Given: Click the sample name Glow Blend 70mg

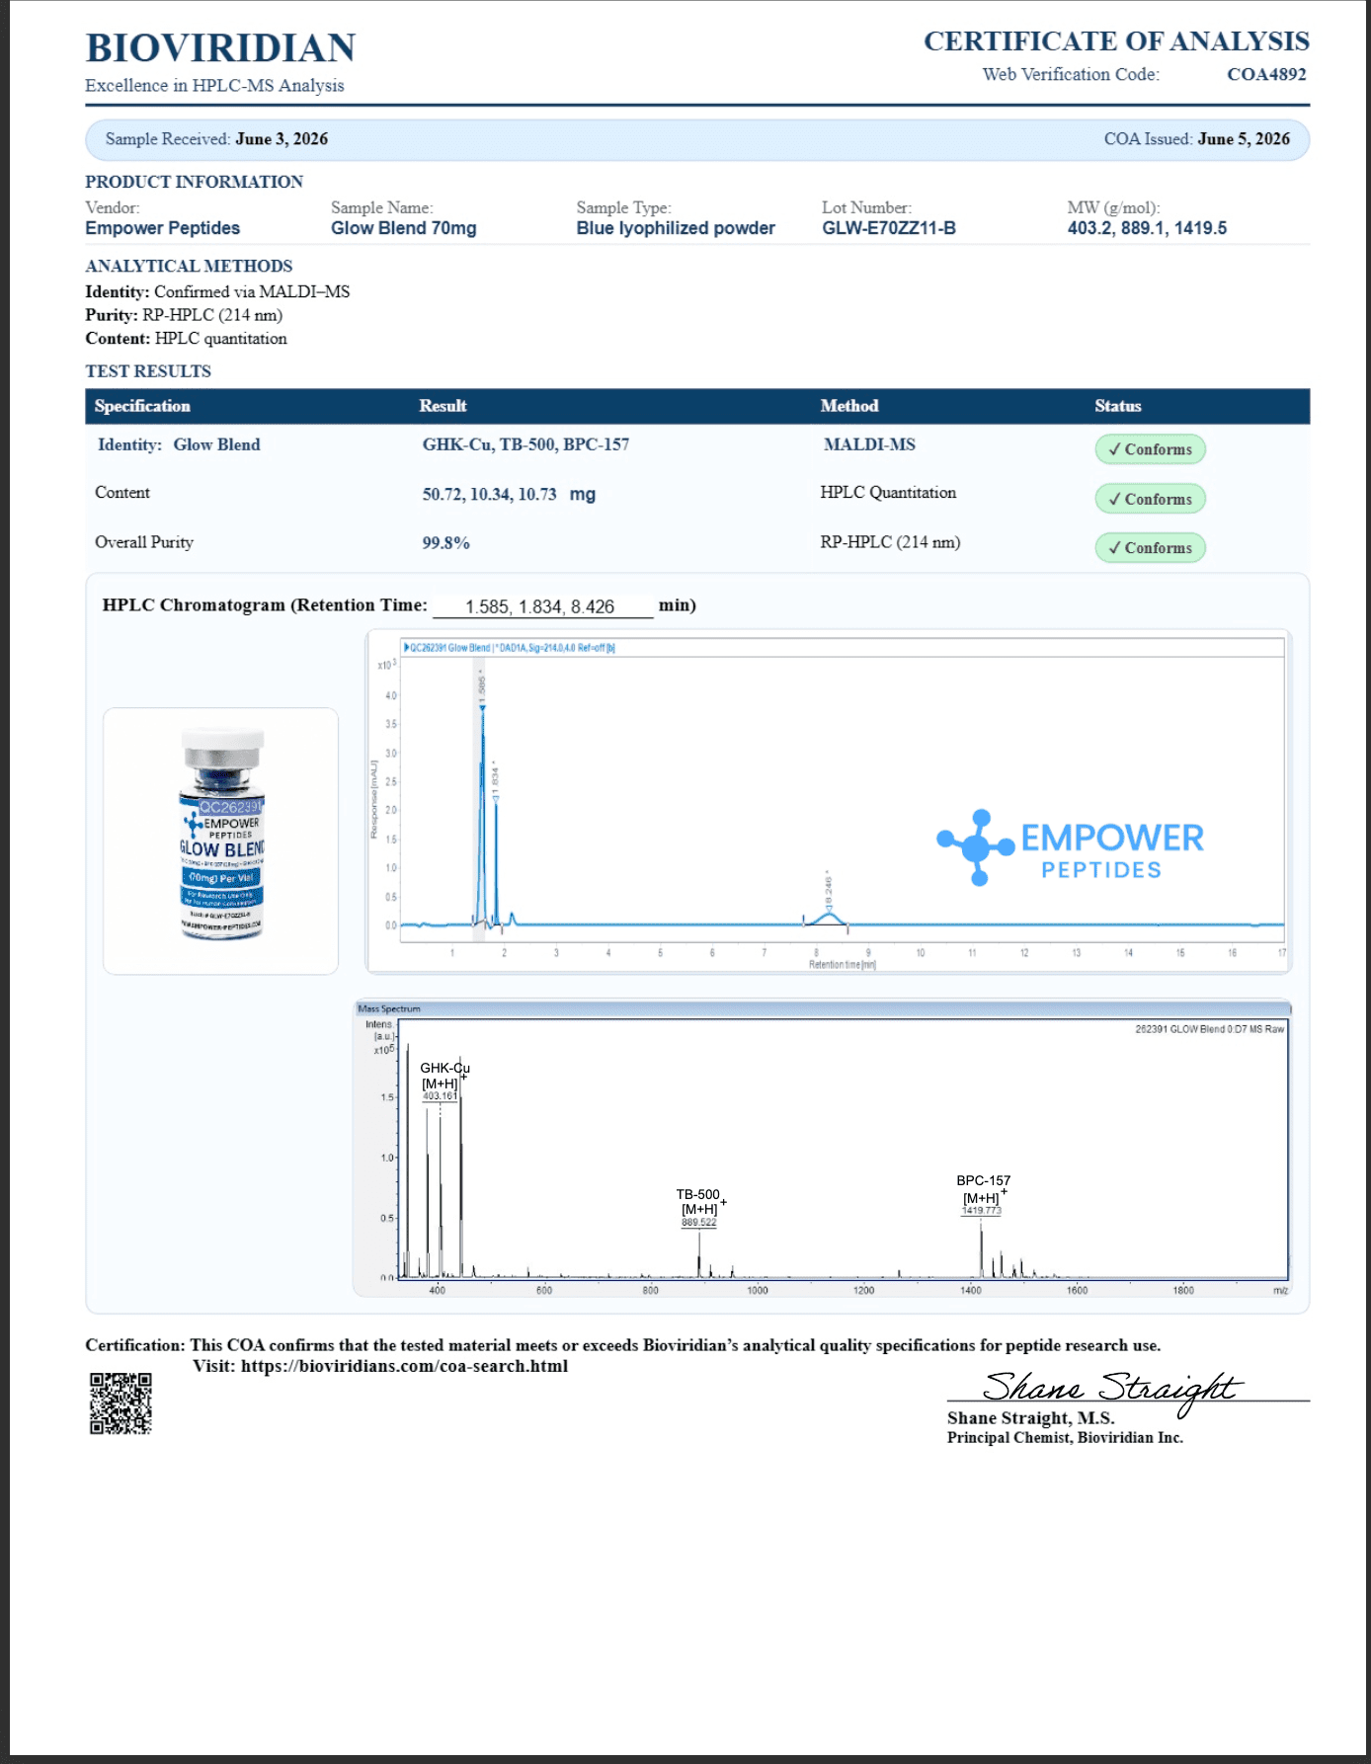Looking at the screenshot, I should (x=404, y=228).
